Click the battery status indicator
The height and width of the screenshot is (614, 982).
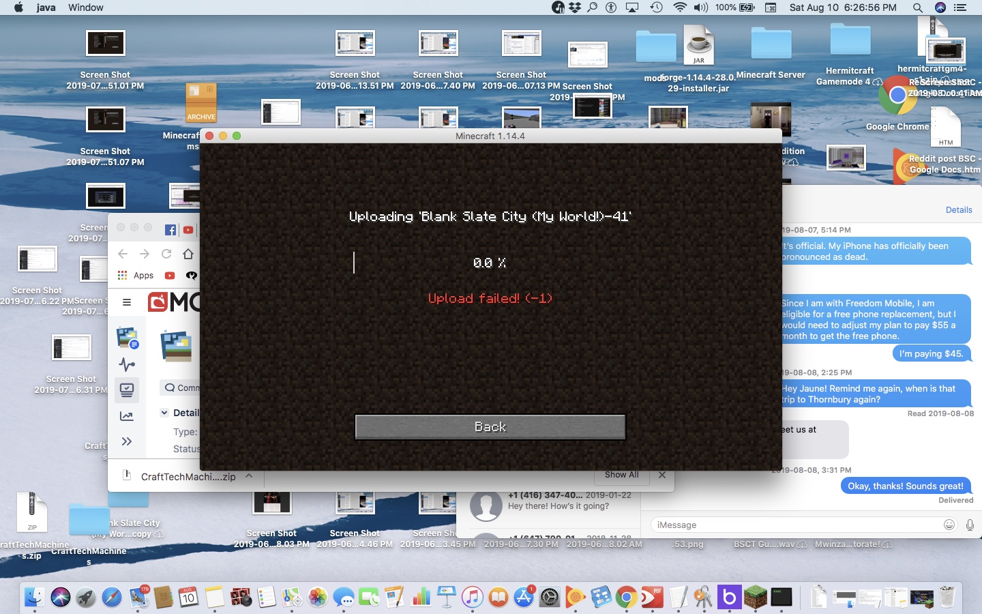point(735,8)
